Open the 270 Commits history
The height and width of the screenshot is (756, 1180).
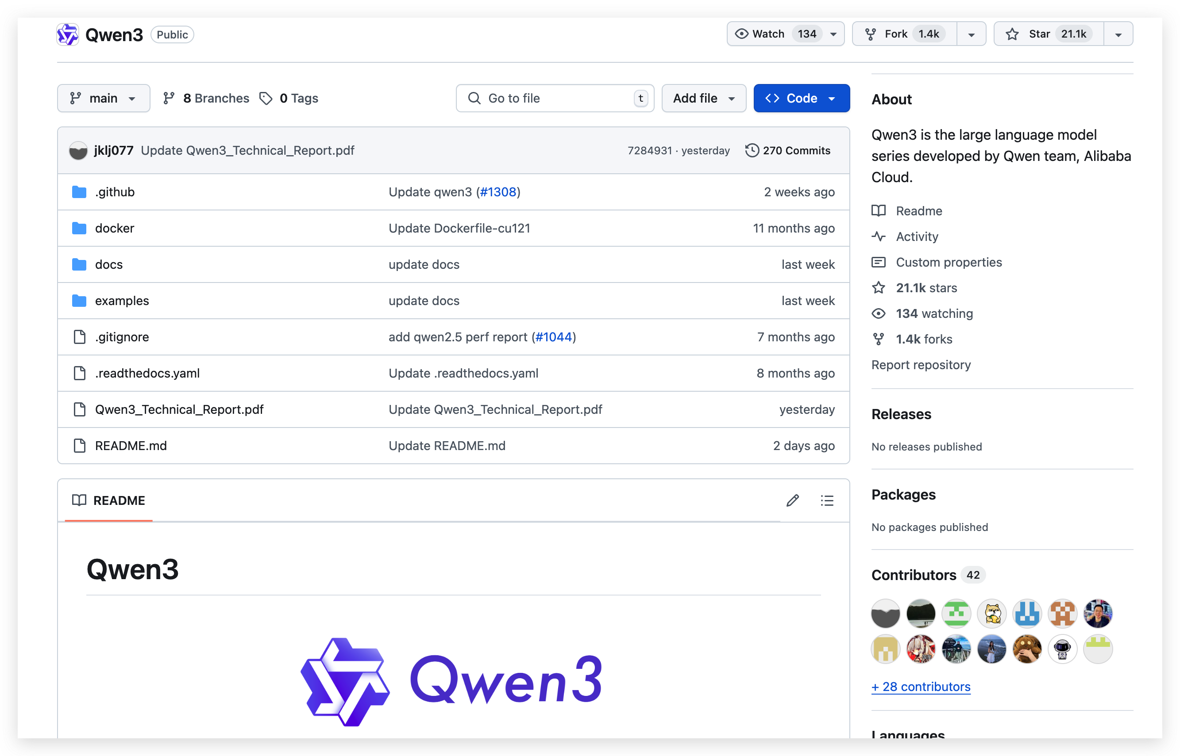click(788, 151)
